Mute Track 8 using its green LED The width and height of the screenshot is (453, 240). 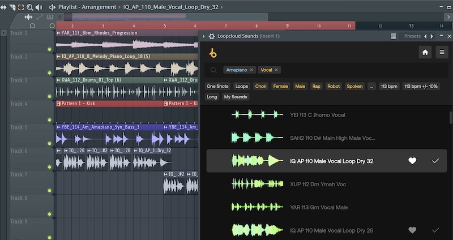pos(49,214)
